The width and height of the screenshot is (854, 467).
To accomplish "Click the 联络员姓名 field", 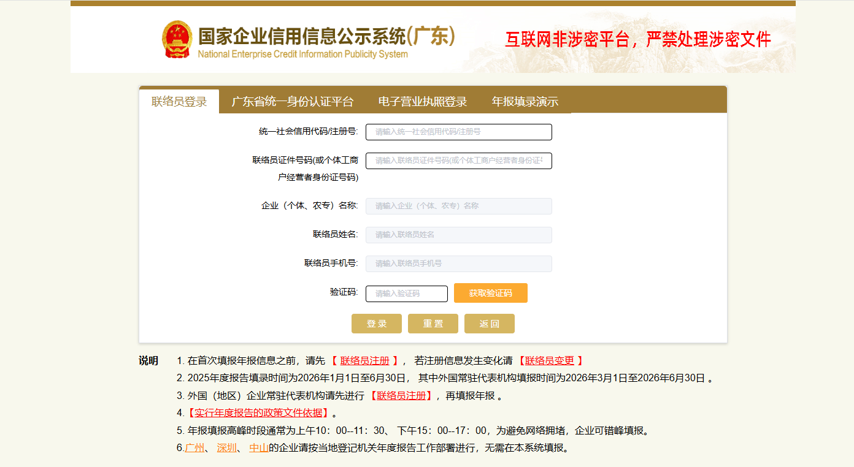I will pos(459,235).
